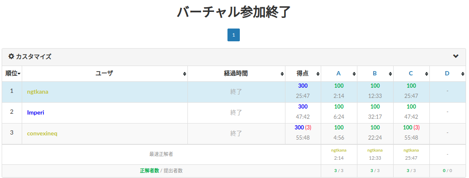Click sort arrows beside problem D
Image resolution: width=469 pixels, height=178 pixels.
point(463,74)
